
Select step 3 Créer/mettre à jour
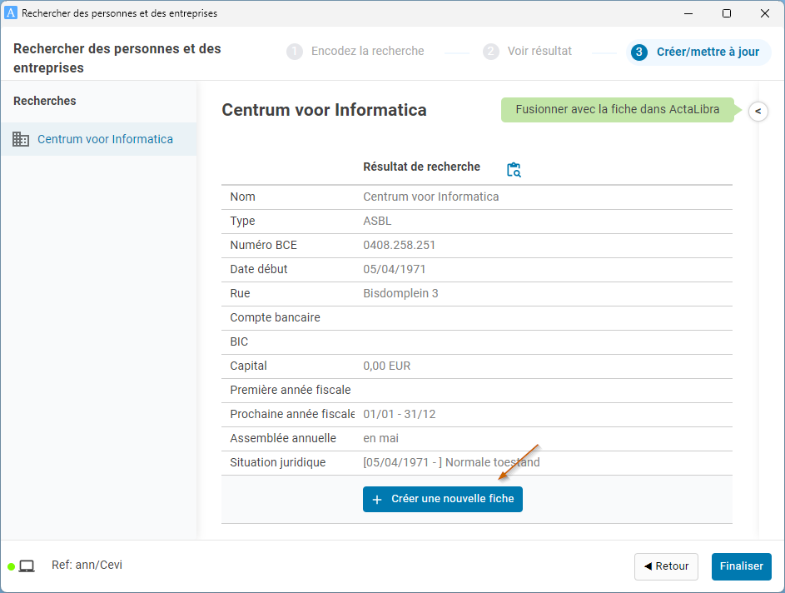coord(698,52)
